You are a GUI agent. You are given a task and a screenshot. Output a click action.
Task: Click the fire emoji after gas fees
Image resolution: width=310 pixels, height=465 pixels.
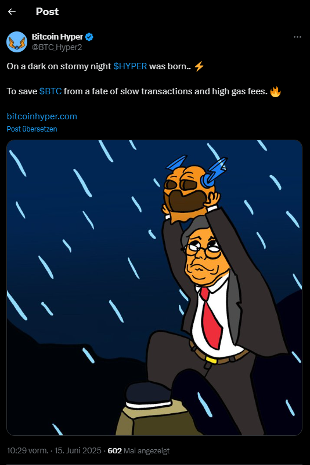tap(275, 91)
